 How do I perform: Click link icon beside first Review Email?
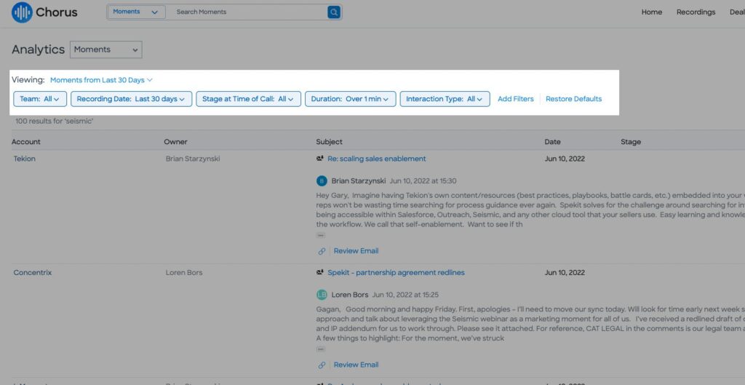tap(322, 251)
